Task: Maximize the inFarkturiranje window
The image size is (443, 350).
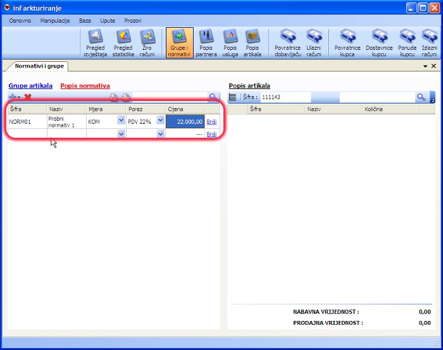Action: pos(423,8)
